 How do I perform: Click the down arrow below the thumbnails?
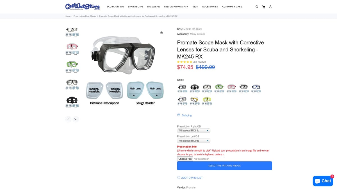pos(76,119)
